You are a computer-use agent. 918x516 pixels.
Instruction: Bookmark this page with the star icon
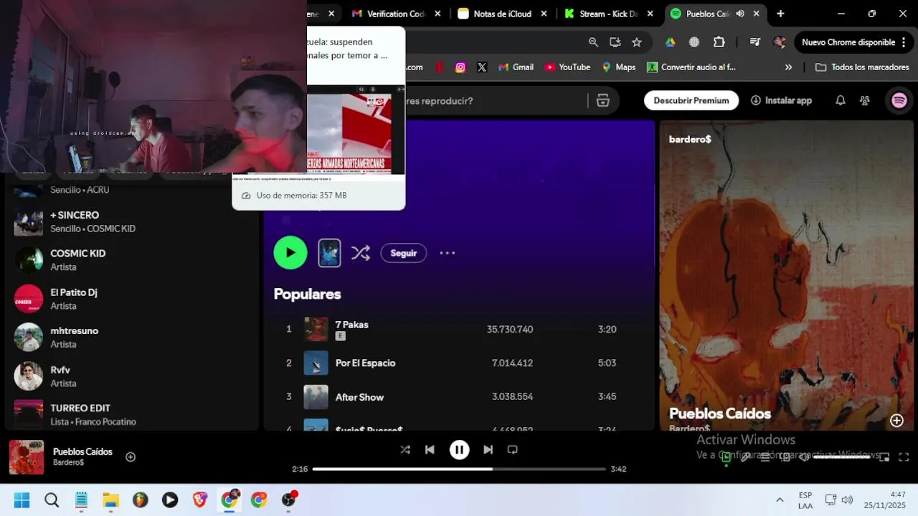click(636, 42)
